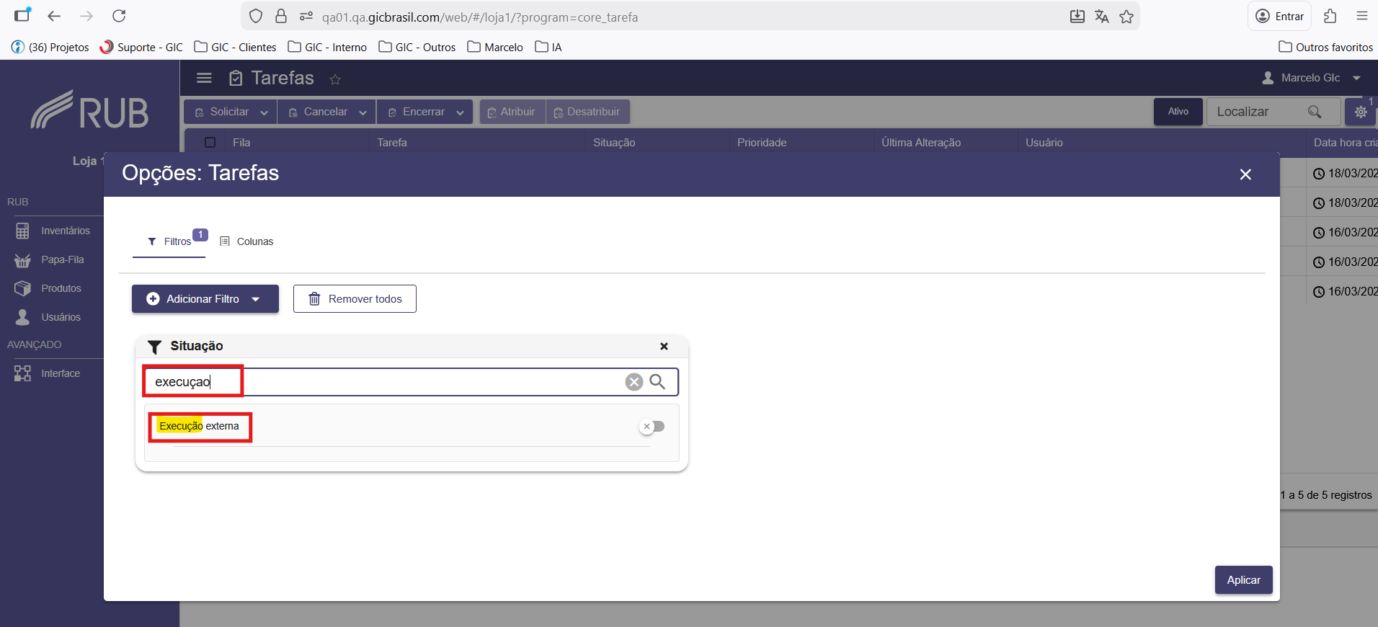Apply the filters with Aplicar

(x=1244, y=580)
